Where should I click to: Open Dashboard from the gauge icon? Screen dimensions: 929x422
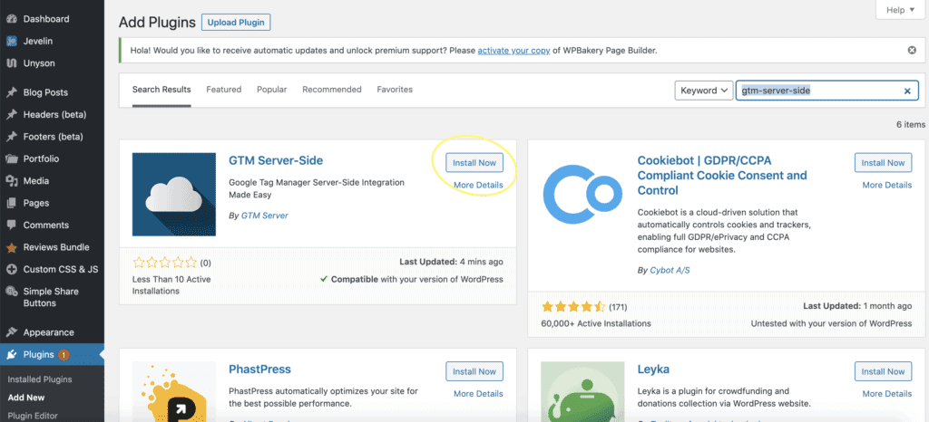11,19
